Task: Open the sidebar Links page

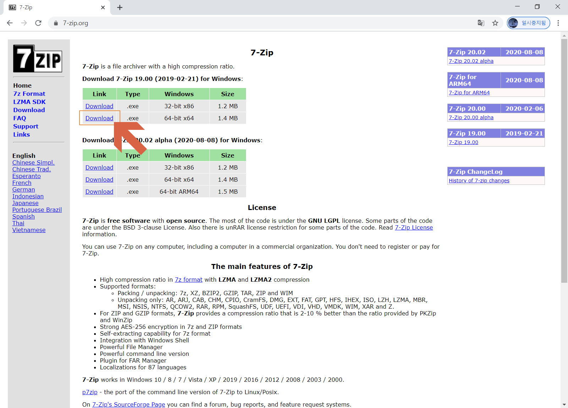Action: (x=21, y=134)
